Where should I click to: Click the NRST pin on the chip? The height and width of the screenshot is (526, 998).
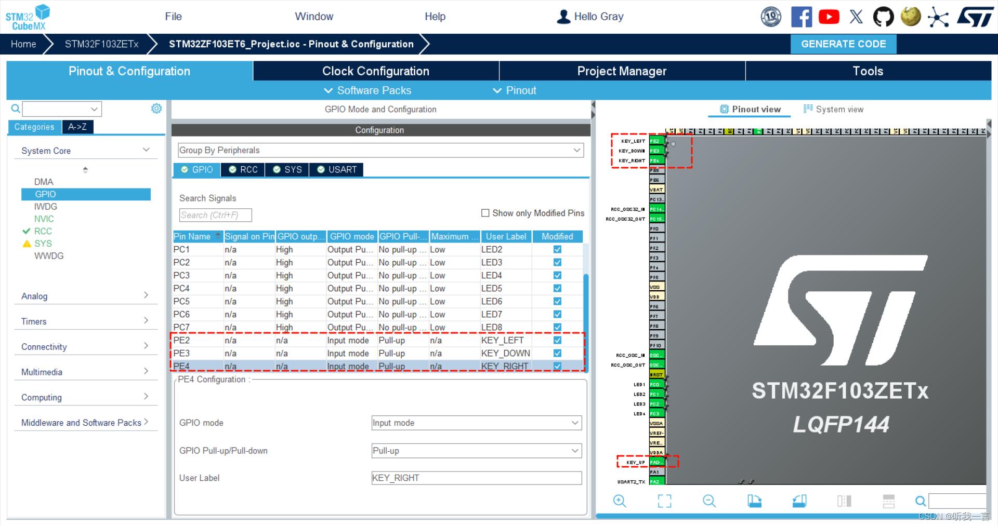point(657,375)
